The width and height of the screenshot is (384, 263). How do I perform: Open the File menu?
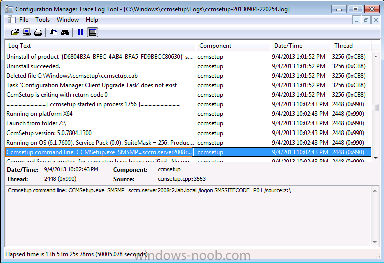pyautogui.click(x=24, y=20)
